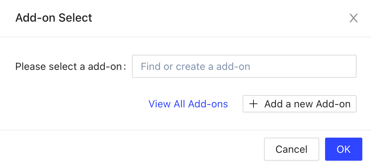Click the placeholder text Find or create

195,67
